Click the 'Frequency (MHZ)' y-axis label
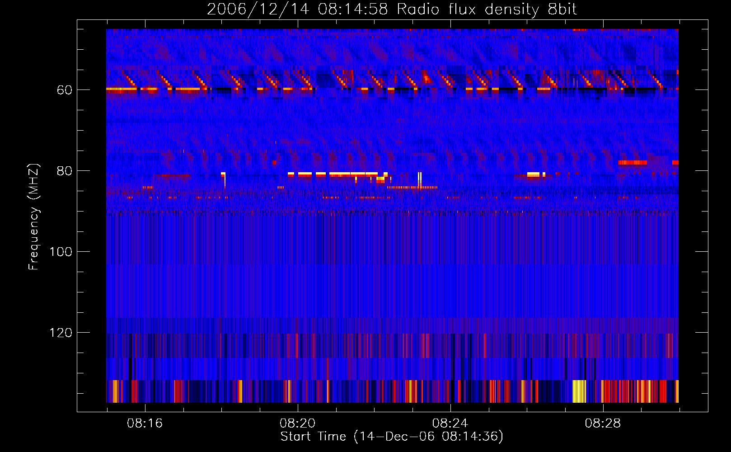The width and height of the screenshot is (731, 452). (34, 217)
